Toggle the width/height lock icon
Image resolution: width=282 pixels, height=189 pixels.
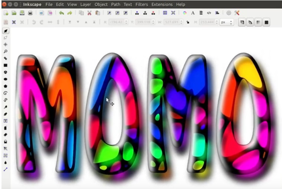pos(188,22)
